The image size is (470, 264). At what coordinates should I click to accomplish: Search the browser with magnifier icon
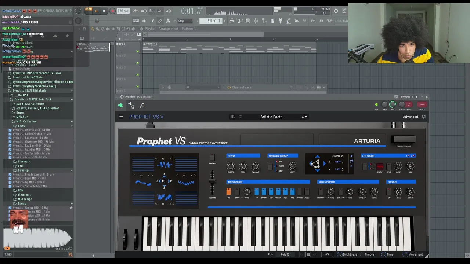coord(70,254)
